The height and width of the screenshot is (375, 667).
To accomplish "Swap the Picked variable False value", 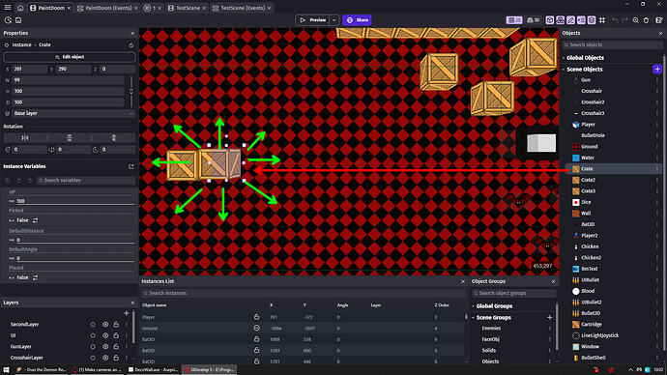I will (36, 220).
